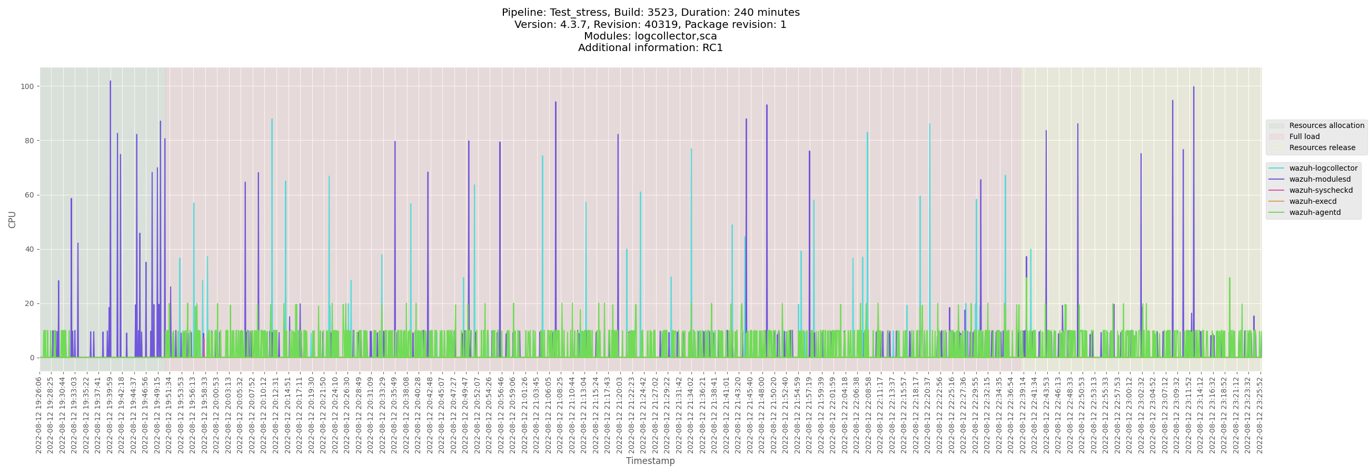Screen dimensions: 1369x474
Task: Click the 'Additional information: RC1' text
Action: coord(650,48)
